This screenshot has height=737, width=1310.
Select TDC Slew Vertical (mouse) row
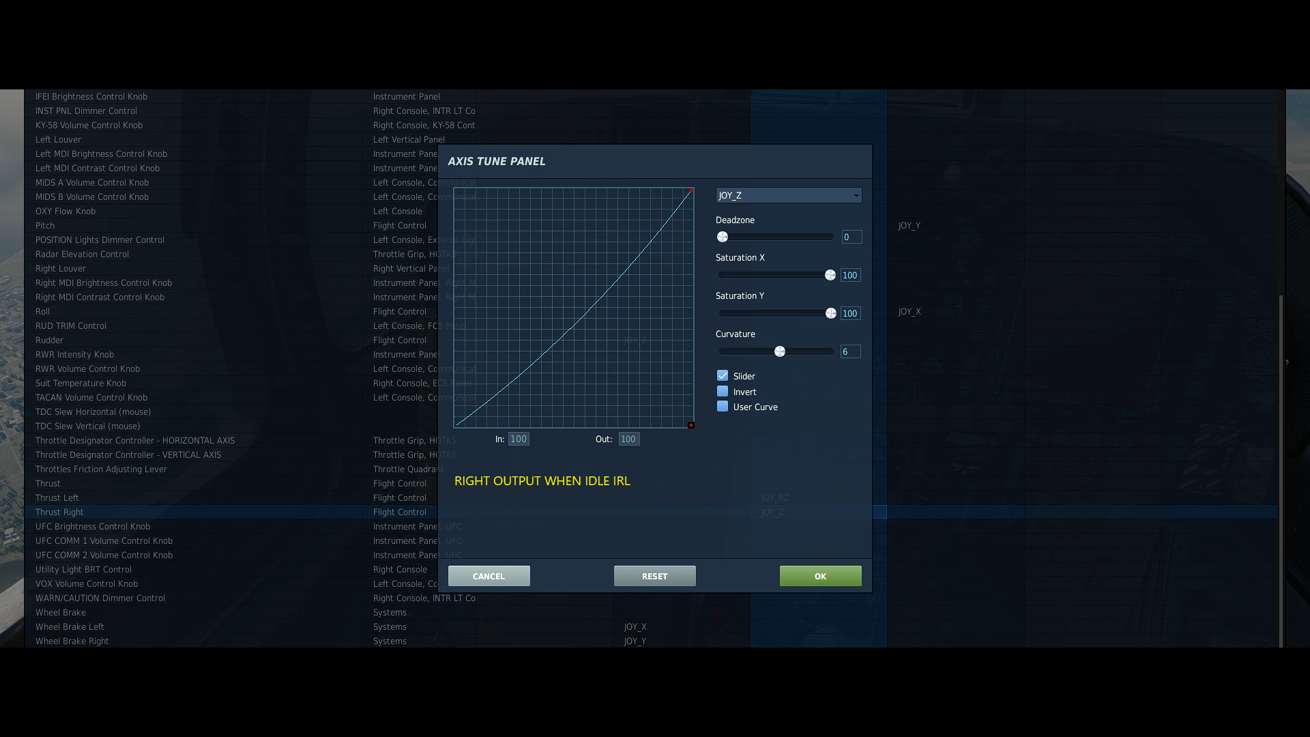pos(651,426)
